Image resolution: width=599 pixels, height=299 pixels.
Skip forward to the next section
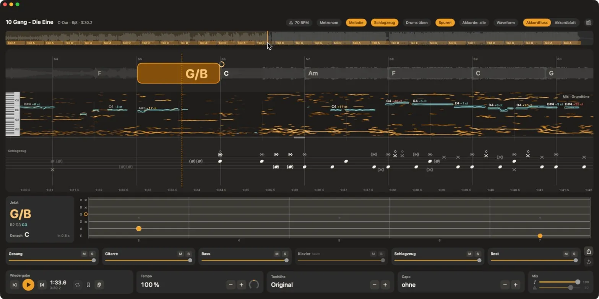[42, 285]
